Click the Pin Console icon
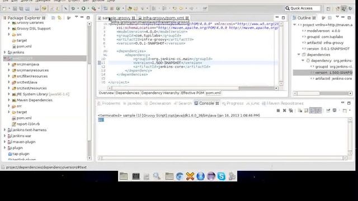Screen dimensions: 358x201 coord(328,111)
